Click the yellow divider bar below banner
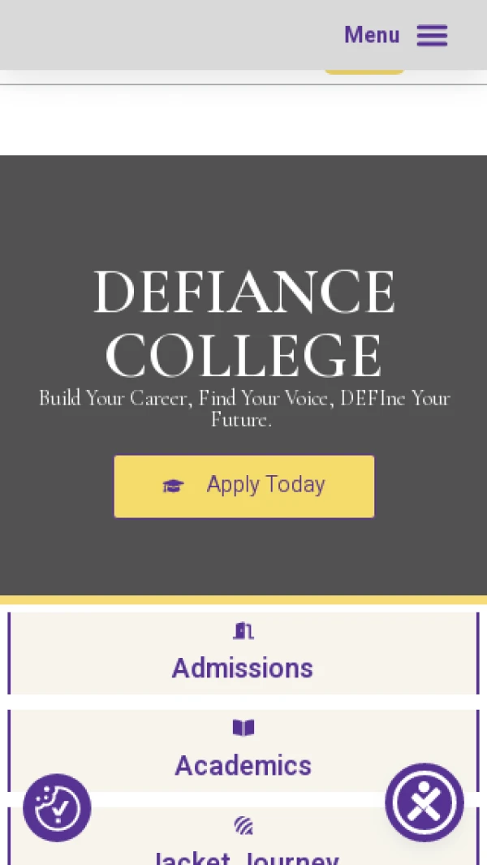487x865 pixels. (243, 600)
